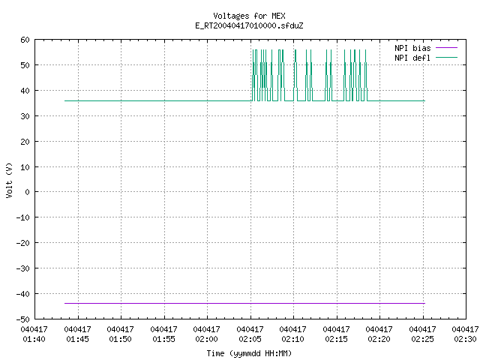Click the y-axis tick value 10

(25, 167)
